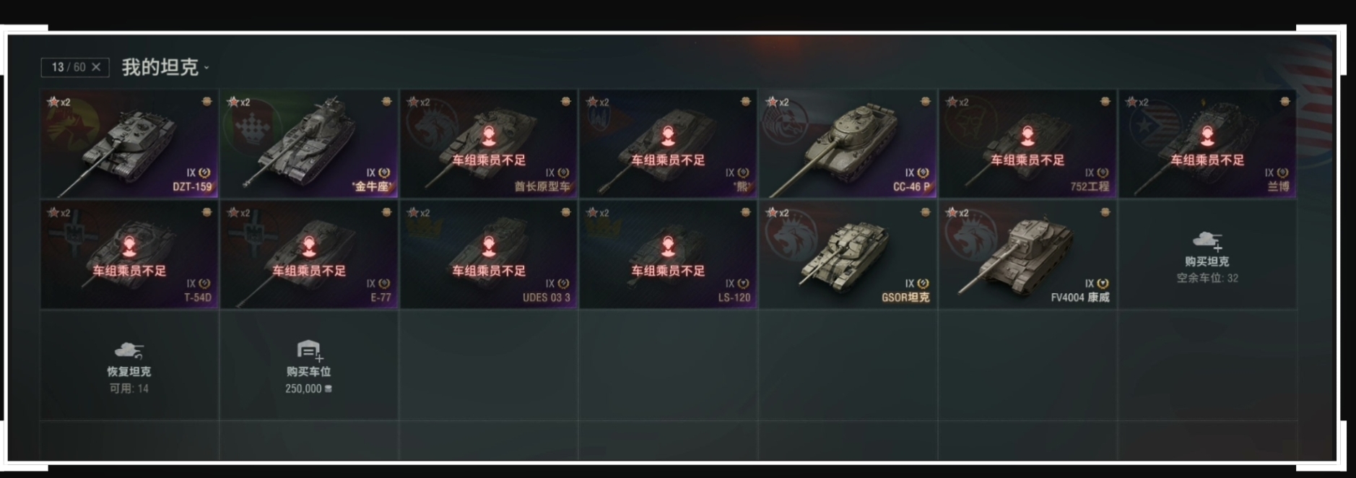Select the 752工程 tank card
Image resolution: width=1356 pixels, height=478 pixels.
point(1027,144)
